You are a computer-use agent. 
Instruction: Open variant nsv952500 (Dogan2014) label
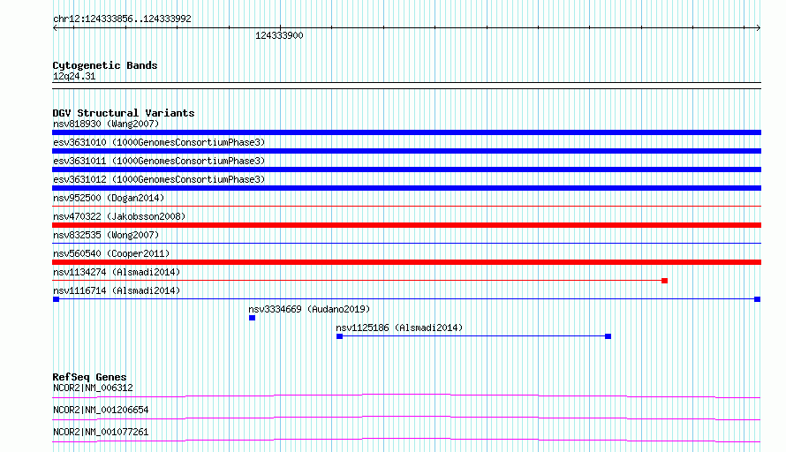[x=109, y=198]
